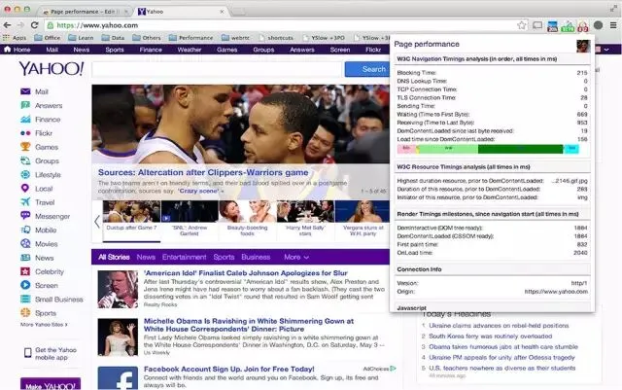Open Apps grid in bookmarks bar

15,38
